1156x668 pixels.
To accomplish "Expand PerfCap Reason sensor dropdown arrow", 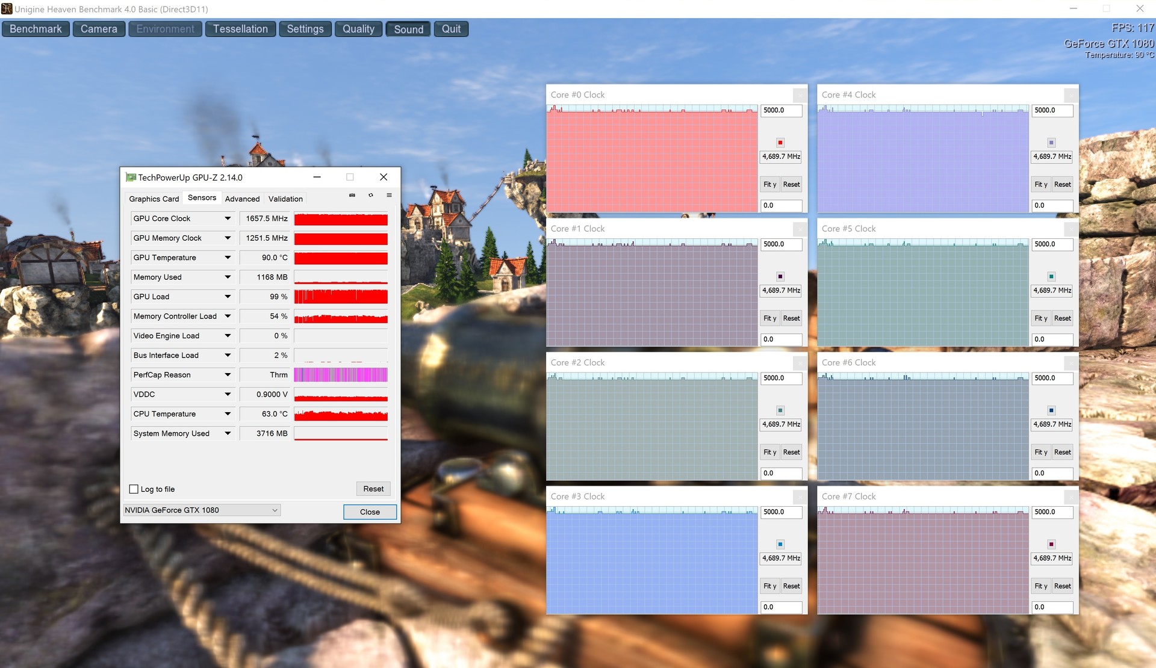I will tap(228, 375).
